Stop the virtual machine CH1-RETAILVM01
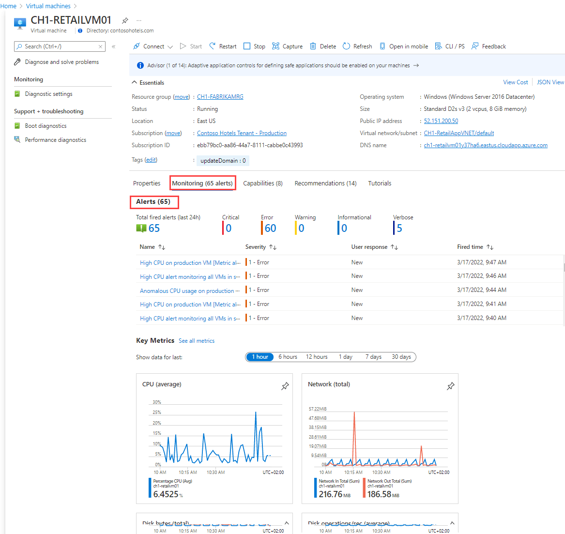This screenshot has width=565, height=534. pyautogui.click(x=254, y=46)
